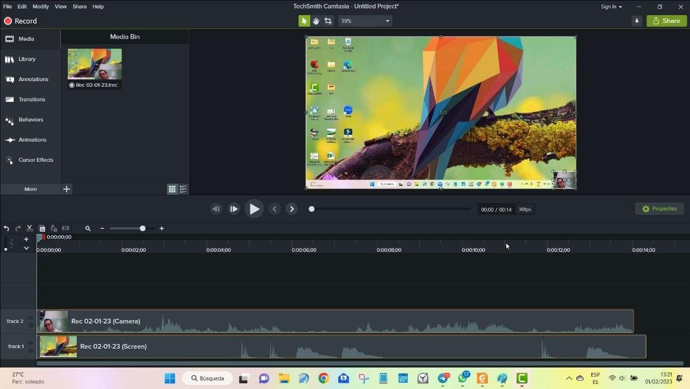Image resolution: width=690 pixels, height=389 pixels.
Task: Show hidden system tray icons
Action: coord(569,378)
